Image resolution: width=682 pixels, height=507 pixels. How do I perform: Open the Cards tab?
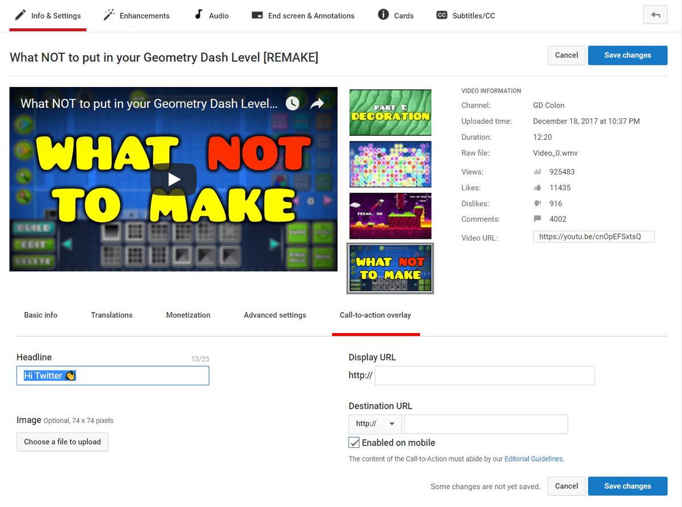tap(396, 15)
